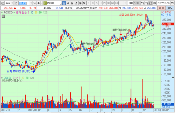Image resolution: width=175 pixels, height=113 pixels.
Task: Click the POSCO chart legend label
Action: tap(8, 12)
